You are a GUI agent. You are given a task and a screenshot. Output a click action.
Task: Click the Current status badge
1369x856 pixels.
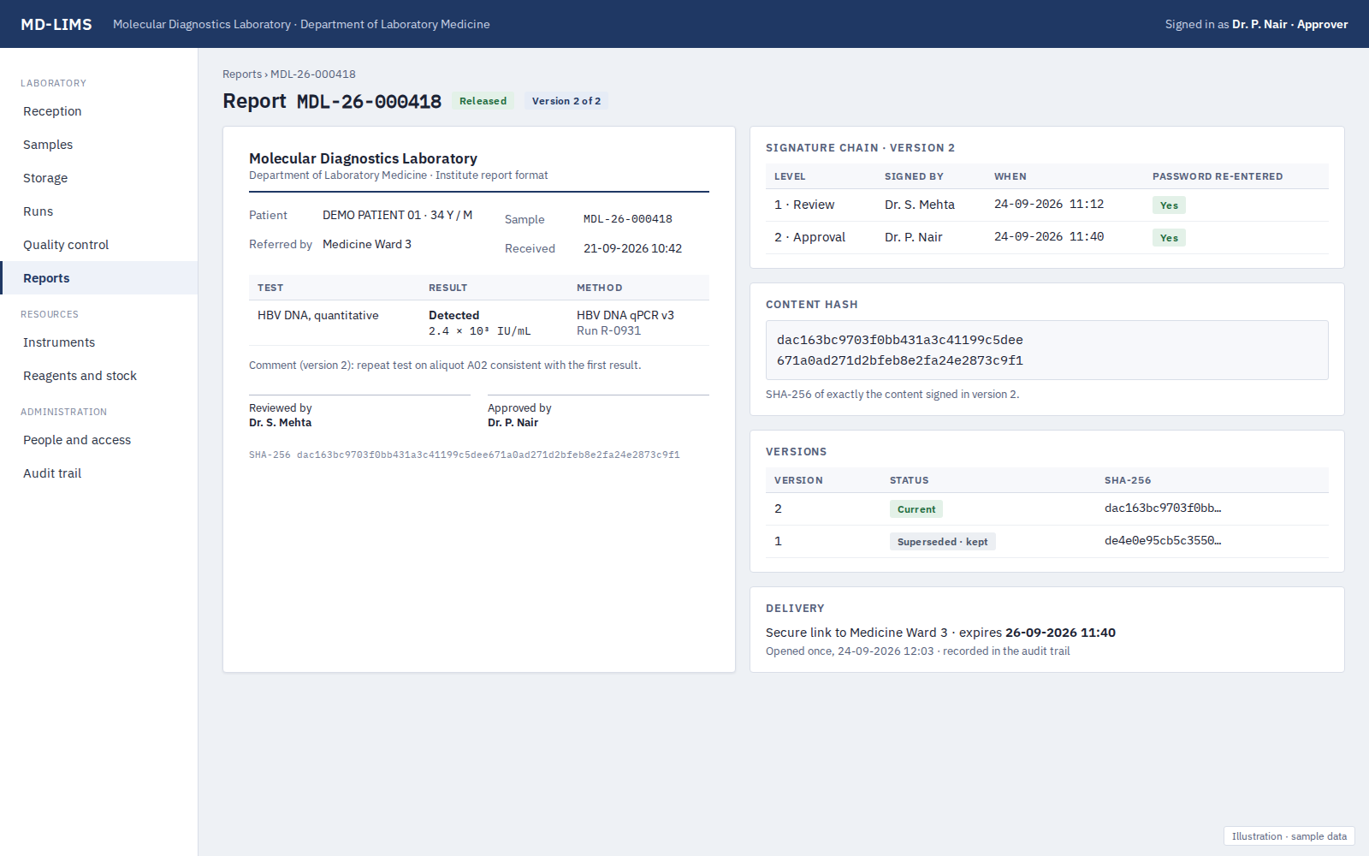[916, 509]
